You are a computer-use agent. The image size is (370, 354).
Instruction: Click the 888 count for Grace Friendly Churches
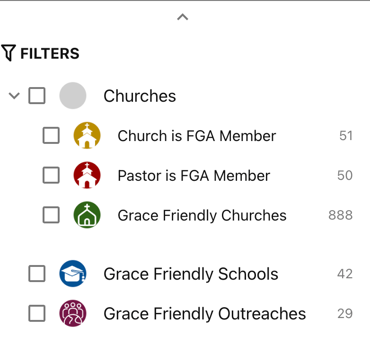click(x=341, y=215)
